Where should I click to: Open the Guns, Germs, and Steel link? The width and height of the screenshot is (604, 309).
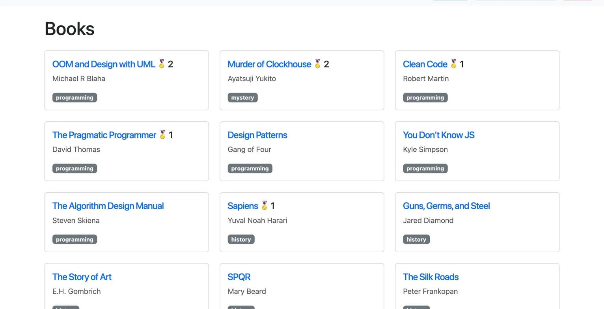pos(446,206)
